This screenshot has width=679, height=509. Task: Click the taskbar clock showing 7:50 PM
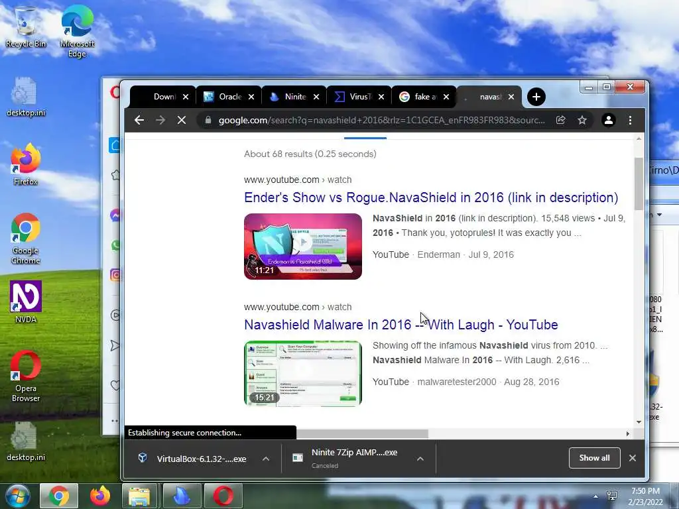pos(645,496)
